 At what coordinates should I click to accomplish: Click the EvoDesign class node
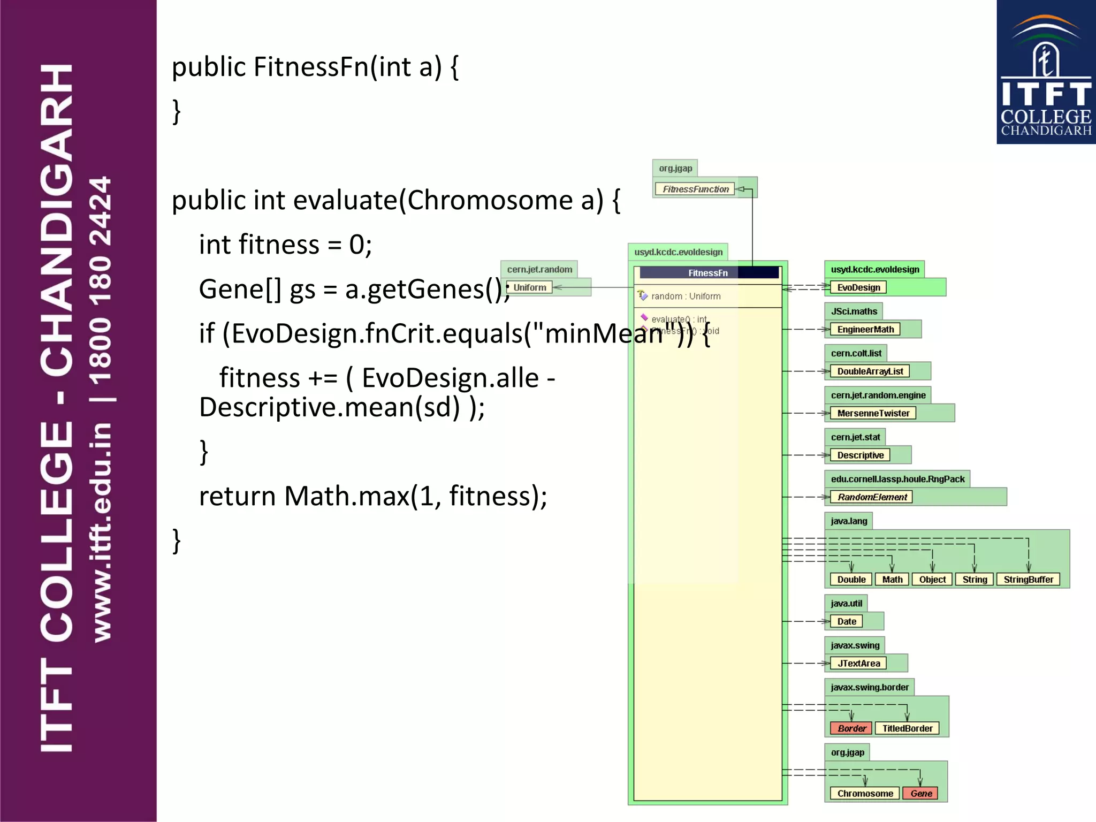coord(858,287)
